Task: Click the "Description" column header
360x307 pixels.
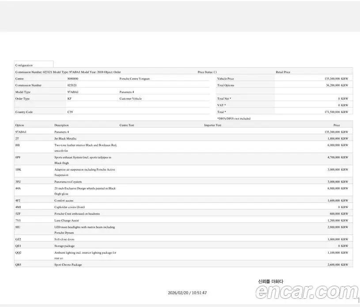Action: point(61,125)
